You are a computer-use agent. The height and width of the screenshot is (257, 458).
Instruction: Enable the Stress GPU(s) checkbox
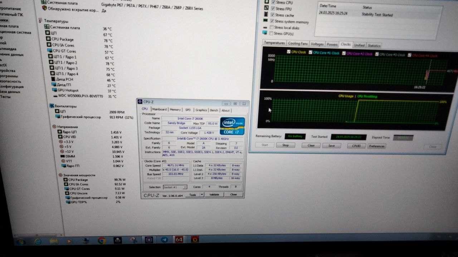[271, 33]
